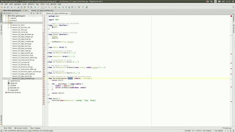235x132 pixels.
Task: Open the Refactor menu
Action: [x=31, y=4]
